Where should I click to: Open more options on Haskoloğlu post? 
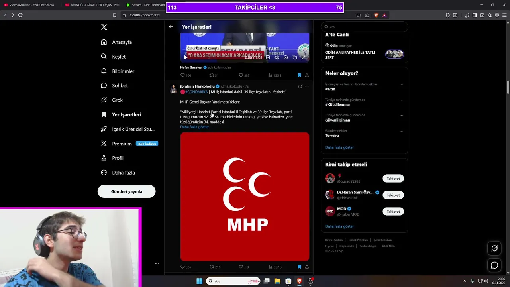point(307,86)
